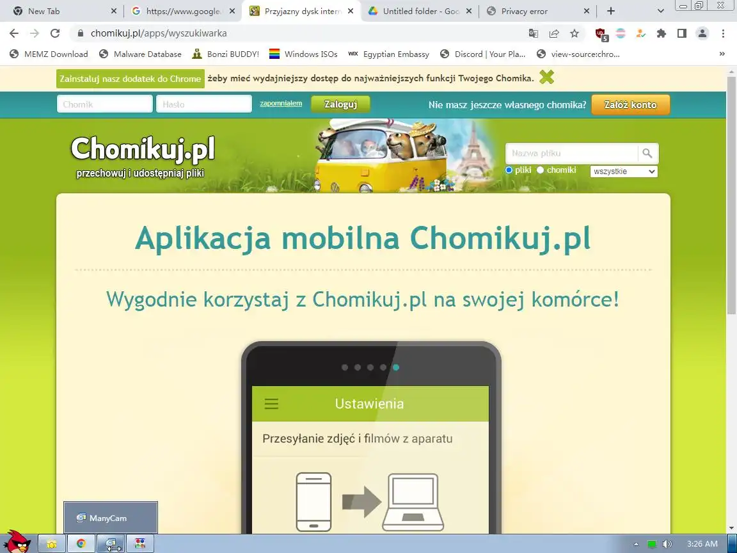
Task: Show hidden tray icons arrow
Action: click(x=636, y=544)
